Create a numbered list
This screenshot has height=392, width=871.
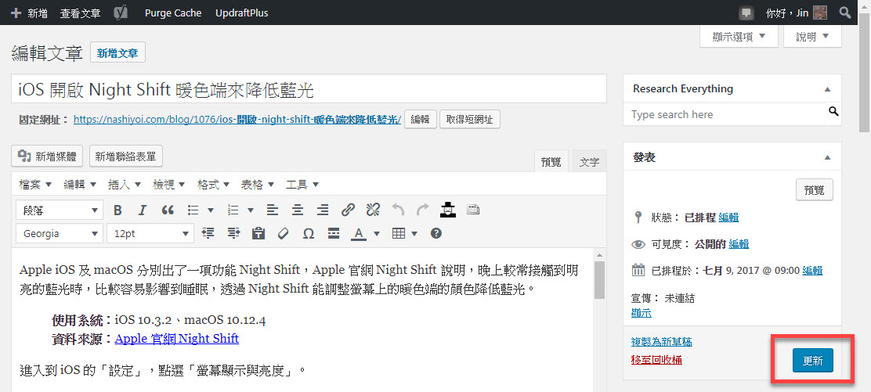pos(234,210)
